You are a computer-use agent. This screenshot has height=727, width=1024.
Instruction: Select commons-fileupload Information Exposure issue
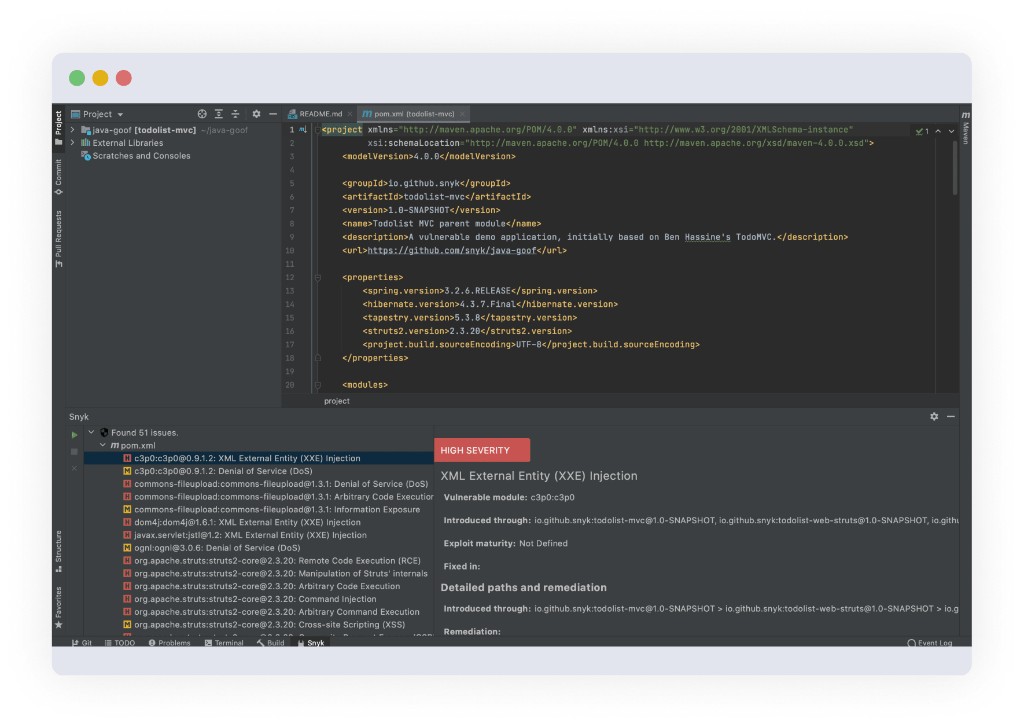[x=259, y=509]
